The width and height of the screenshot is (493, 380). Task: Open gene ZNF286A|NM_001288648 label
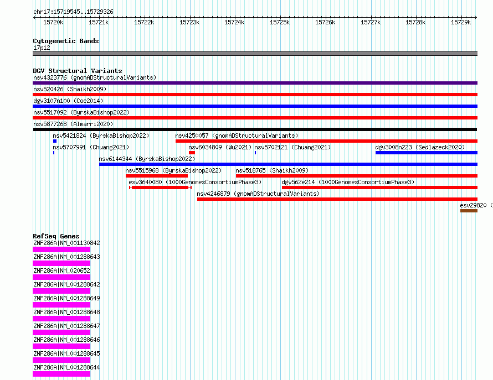[66, 312]
